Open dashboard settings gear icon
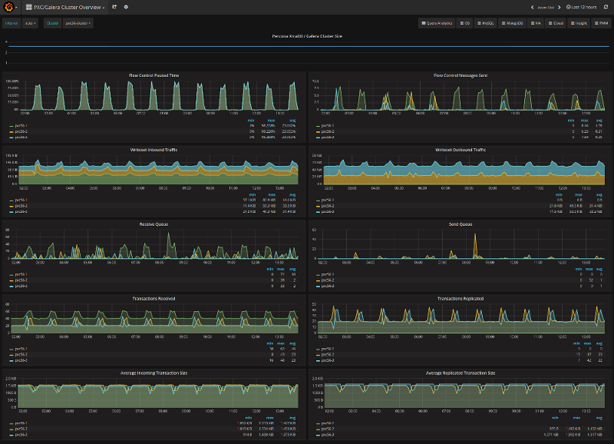 coord(126,7)
